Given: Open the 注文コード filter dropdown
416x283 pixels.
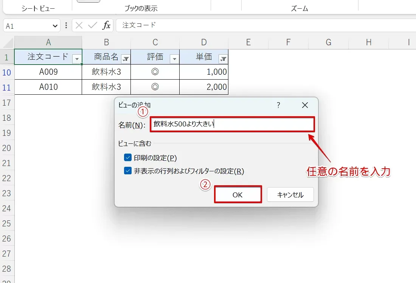Looking at the screenshot, I should pyautogui.click(x=77, y=59).
